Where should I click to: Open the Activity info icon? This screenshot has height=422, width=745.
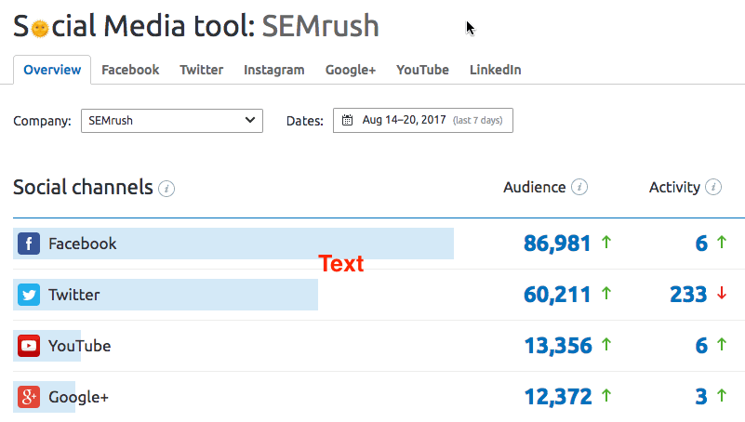click(x=713, y=187)
